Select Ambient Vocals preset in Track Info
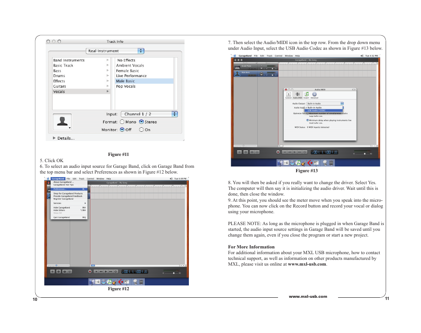The height and width of the screenshot is (333, 421). (144, 65)
